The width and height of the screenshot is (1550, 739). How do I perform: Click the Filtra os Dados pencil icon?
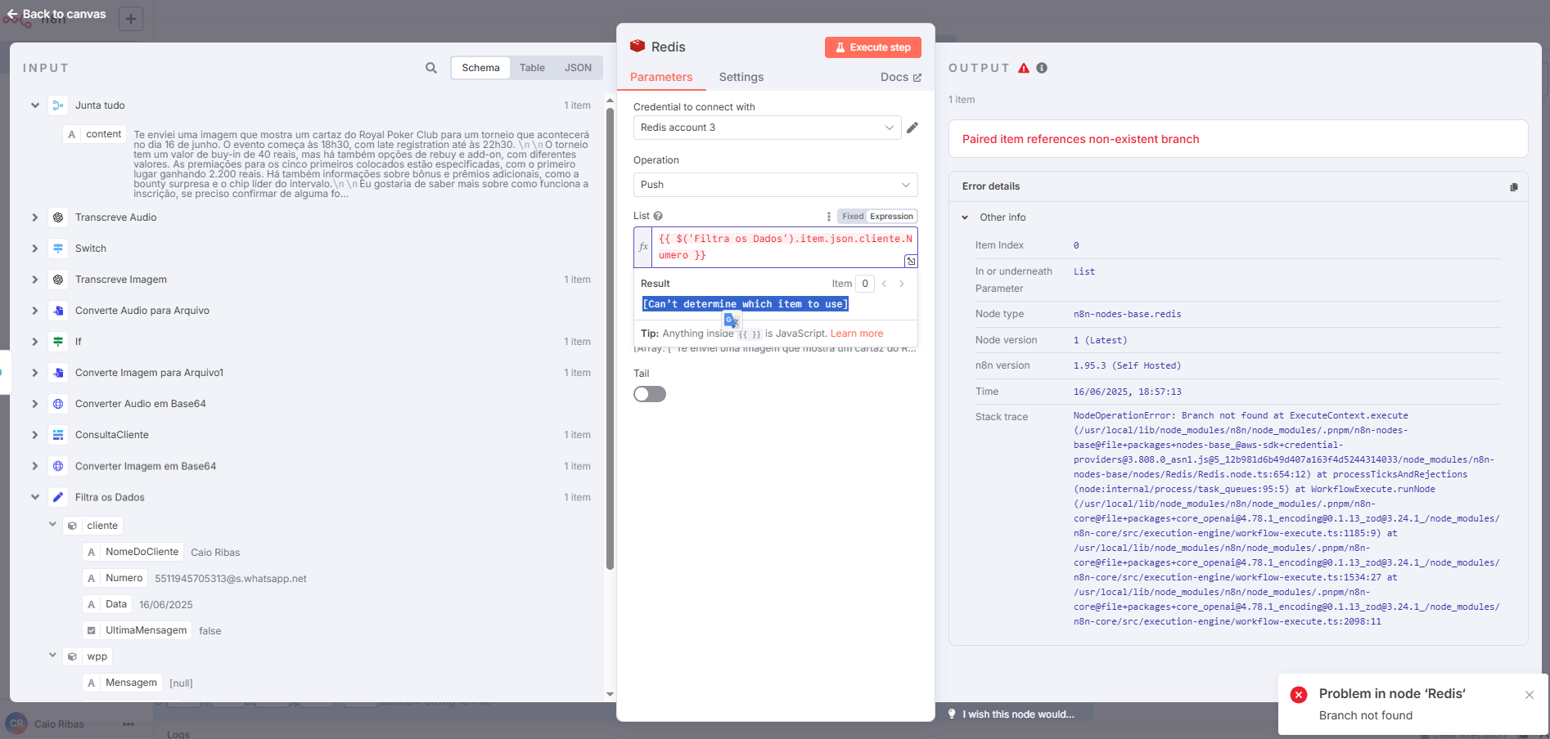(58, 497)
